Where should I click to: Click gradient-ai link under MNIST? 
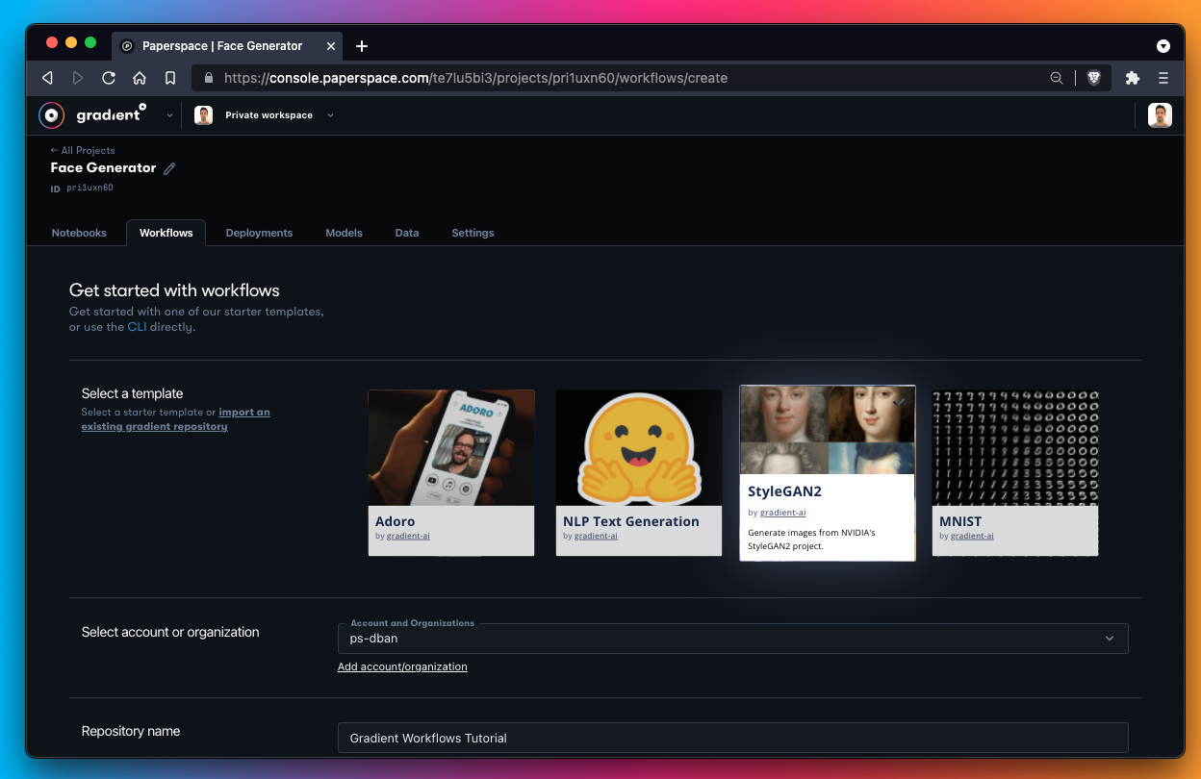pos(972,536)
